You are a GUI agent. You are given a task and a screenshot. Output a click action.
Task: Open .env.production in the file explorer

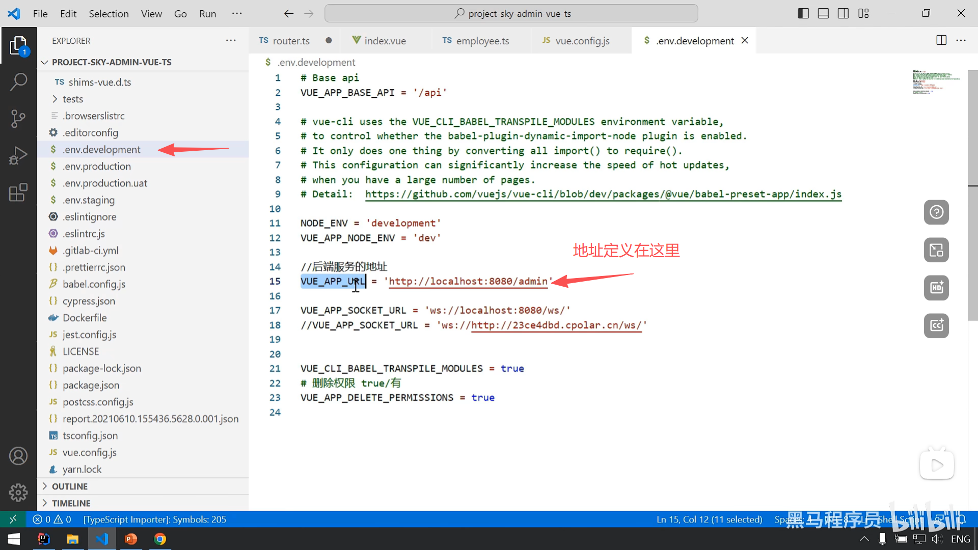(97, 166)
